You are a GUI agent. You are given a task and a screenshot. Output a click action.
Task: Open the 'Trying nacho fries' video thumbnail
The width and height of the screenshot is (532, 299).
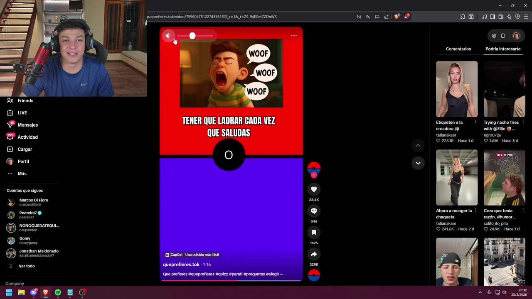pos(505,89)
